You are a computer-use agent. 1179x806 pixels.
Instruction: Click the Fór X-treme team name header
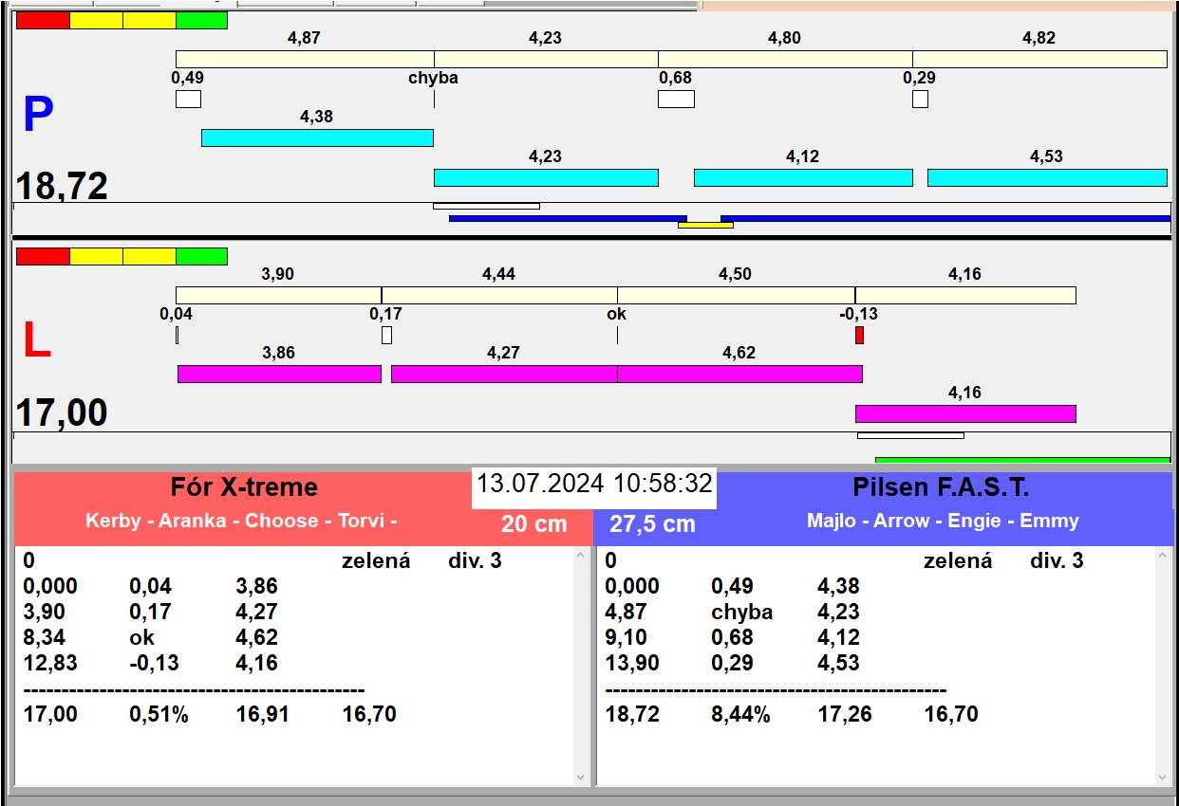click(x=244, y=487)
